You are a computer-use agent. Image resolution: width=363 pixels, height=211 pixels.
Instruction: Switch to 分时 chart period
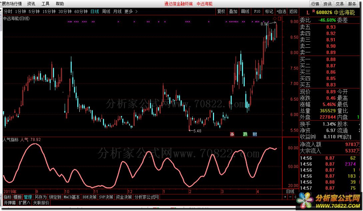pos(8,11)
